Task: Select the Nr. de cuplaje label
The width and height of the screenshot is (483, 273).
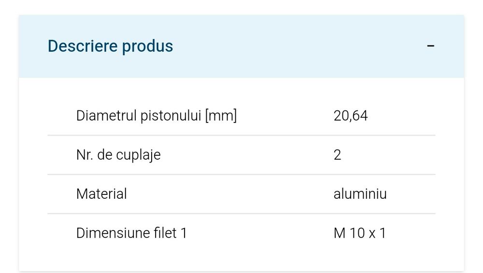Action: 118,155
